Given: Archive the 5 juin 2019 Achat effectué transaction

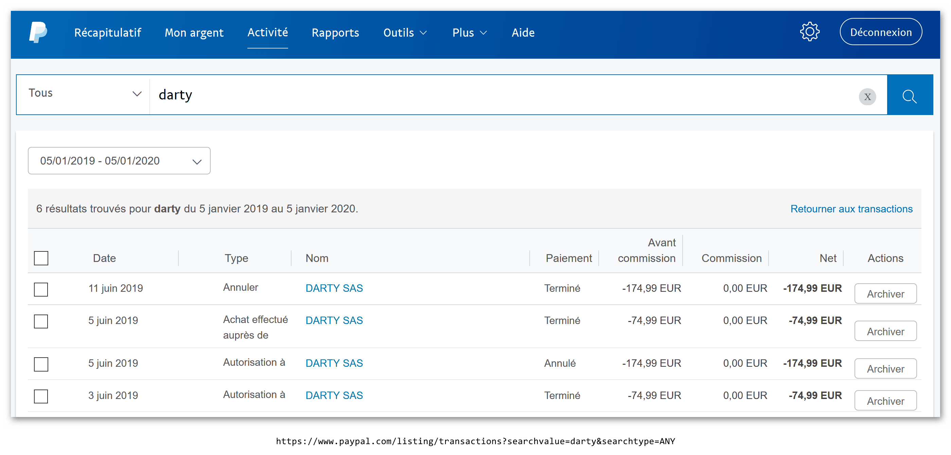Looking at the screenshot, I should click(885, 331).
